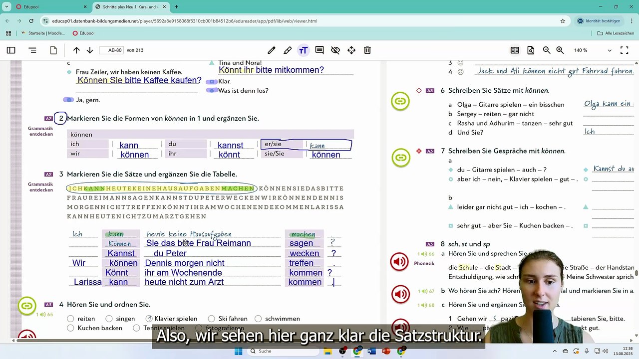Click the single page view icon
639x359 pixels.
pyautogui.click(x=53, y=50)
